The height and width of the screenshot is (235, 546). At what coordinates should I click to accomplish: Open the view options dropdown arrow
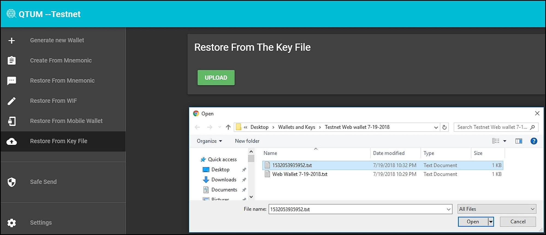coord(505,141)
